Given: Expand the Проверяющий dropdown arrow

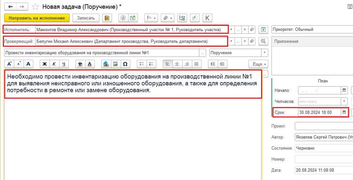Looking at the screenshot, I should click(x=231, y=41).
